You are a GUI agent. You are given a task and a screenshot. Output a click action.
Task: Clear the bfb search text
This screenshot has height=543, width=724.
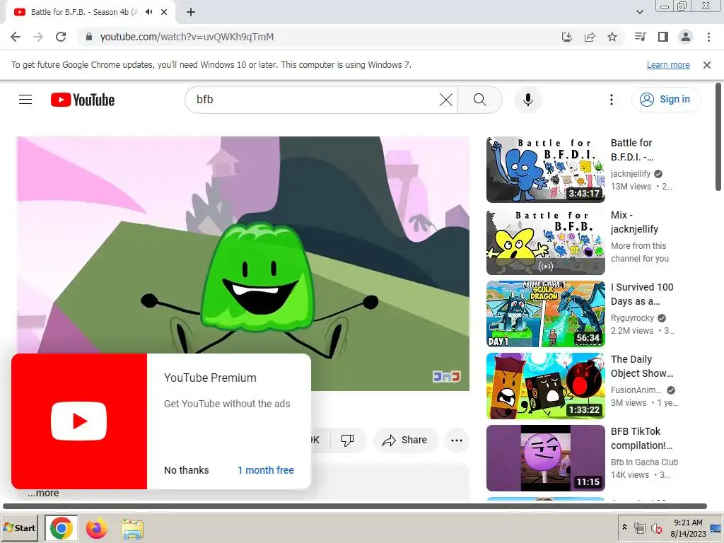coord(445,99)
